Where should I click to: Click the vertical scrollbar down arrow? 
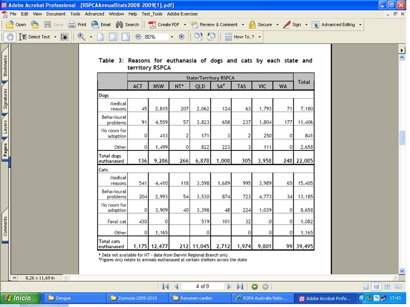tap(402, 271)
